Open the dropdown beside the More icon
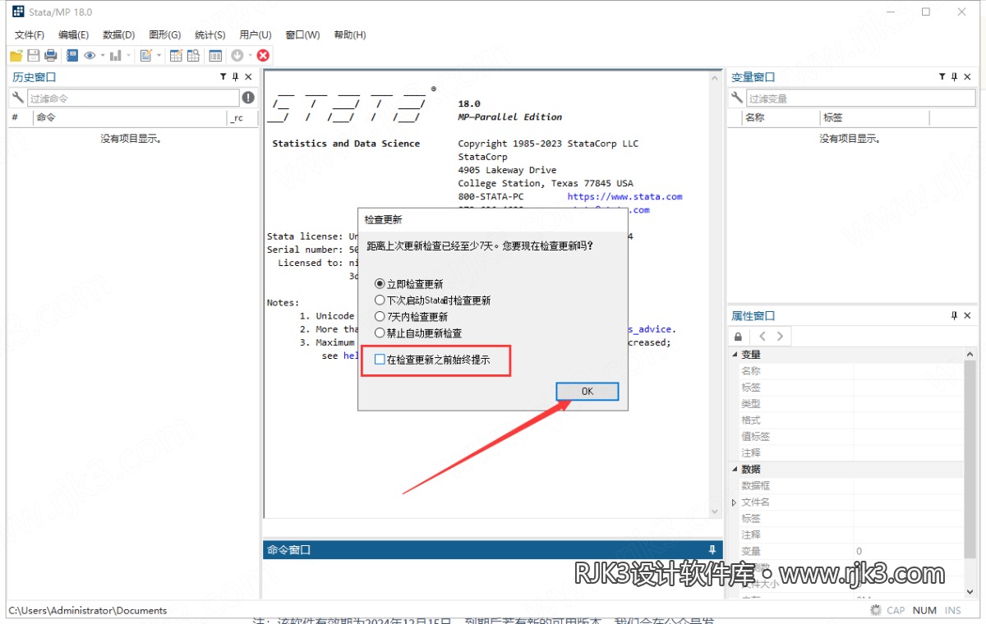The image size is (986, 624). pyautogui.click(x=250, y=56)
